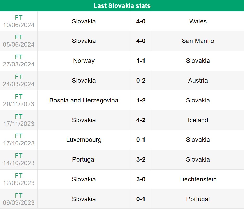Open the 4-0 score against San Marino

(141, 41)
